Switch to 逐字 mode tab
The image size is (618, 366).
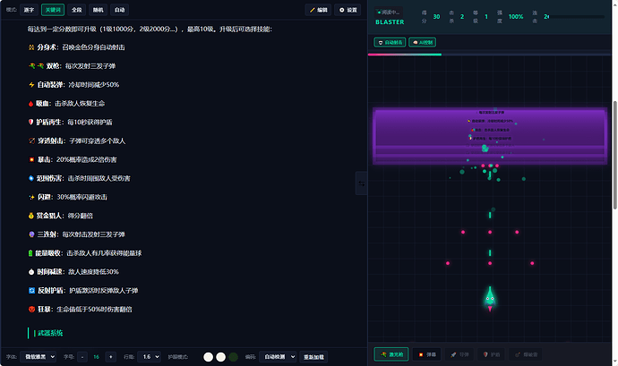coord(29,10)
